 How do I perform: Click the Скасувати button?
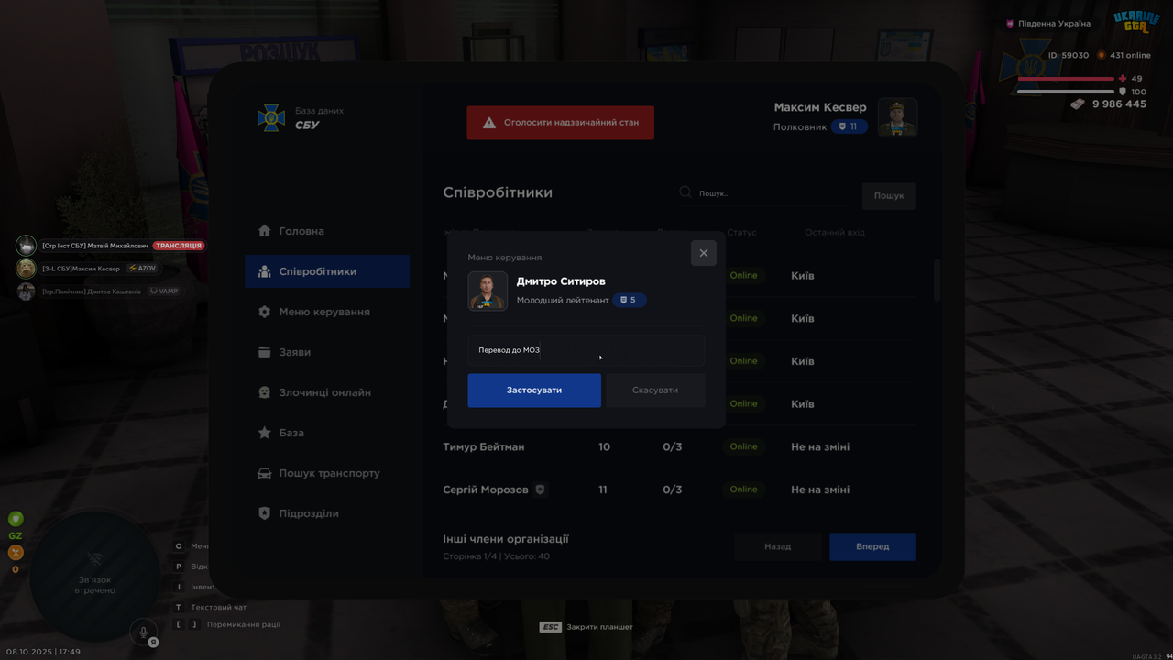(655, 390)
